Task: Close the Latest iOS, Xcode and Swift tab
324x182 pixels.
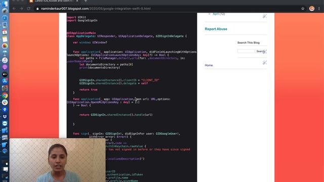Action: [x=77, y=1]
